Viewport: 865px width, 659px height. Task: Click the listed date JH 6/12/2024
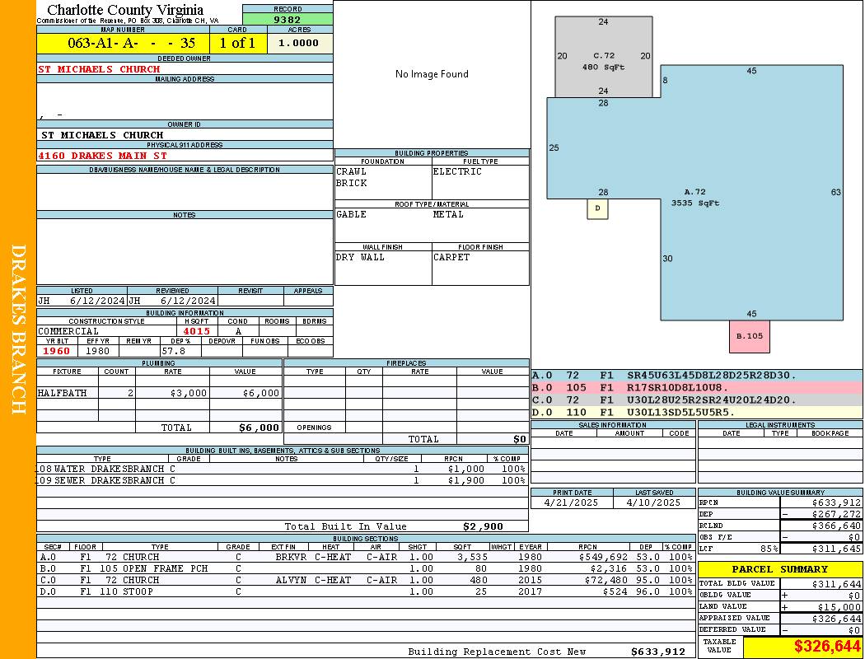[82, 301]
